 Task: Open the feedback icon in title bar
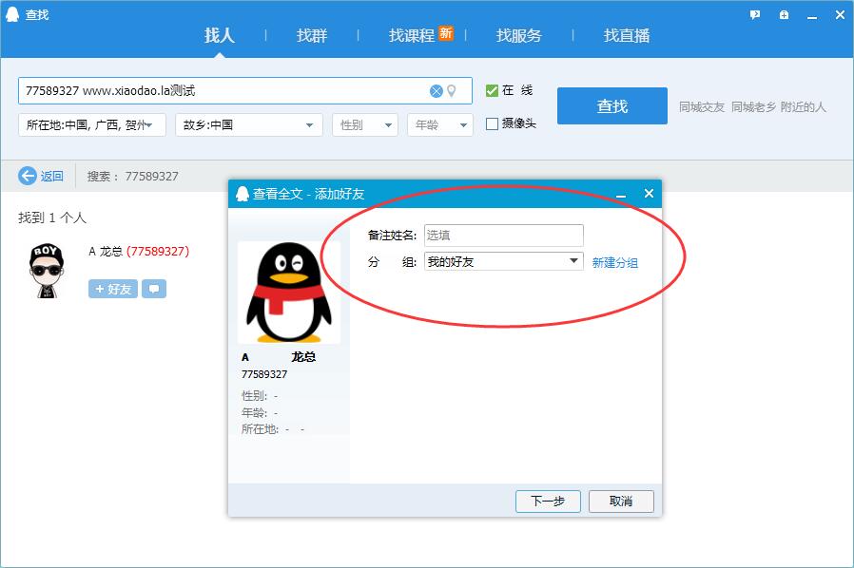coord(755,14)
